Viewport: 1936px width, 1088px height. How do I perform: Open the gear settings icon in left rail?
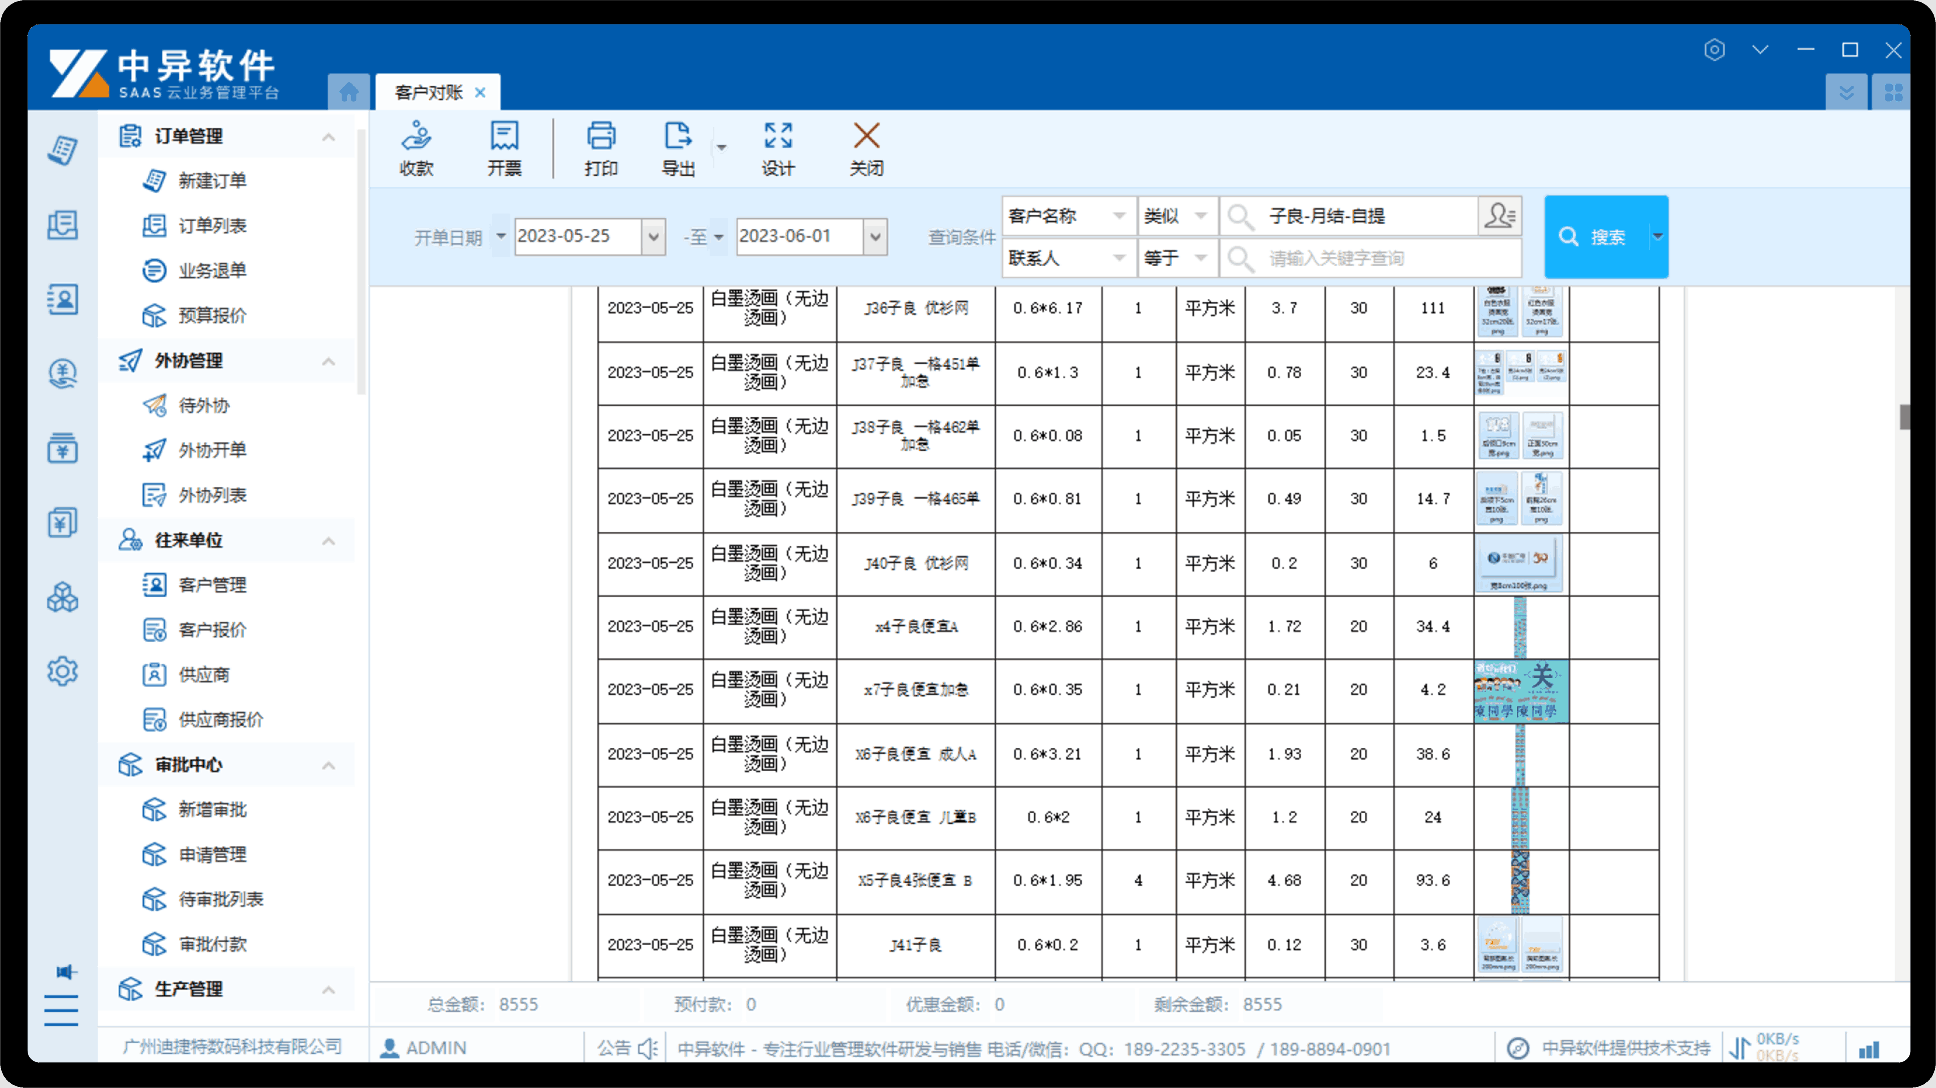click(x=62, y=672)
